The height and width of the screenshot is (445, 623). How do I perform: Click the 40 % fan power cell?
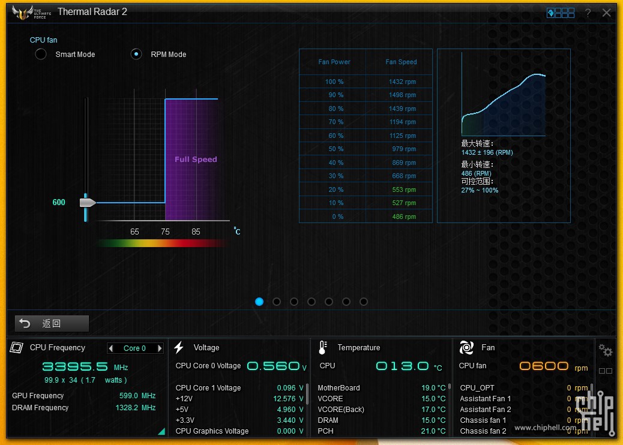336,163
